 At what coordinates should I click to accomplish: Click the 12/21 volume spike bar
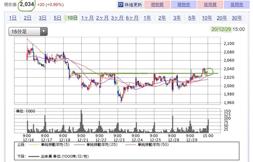(81, 121)
